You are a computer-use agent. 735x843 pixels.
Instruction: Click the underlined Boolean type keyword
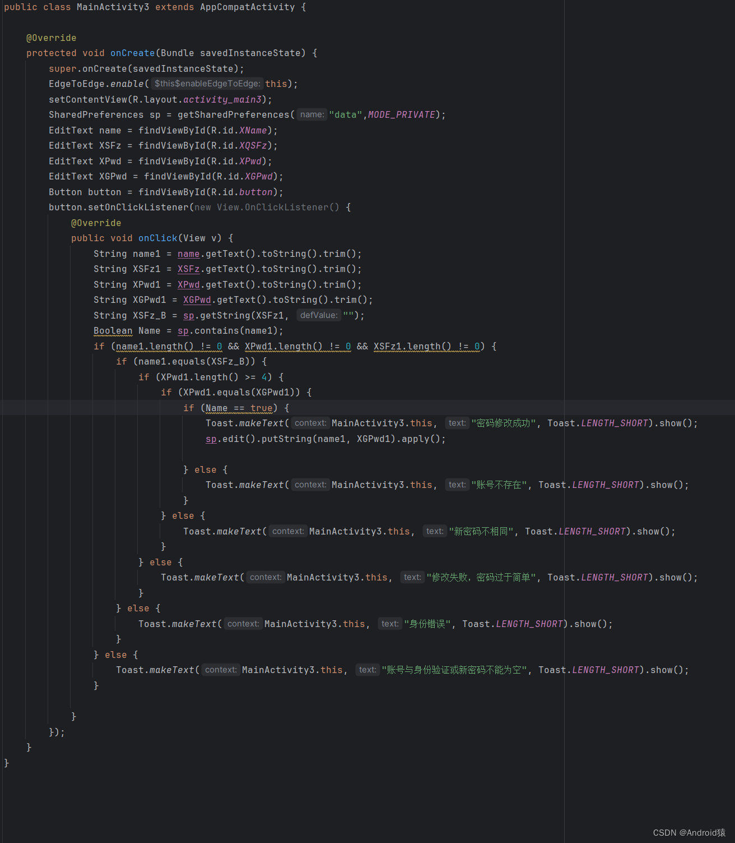113,331
